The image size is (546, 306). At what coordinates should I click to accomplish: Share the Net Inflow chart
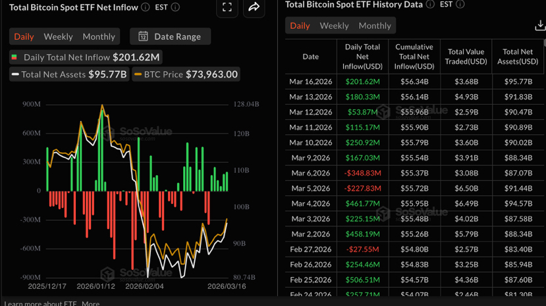pos(254,7)
